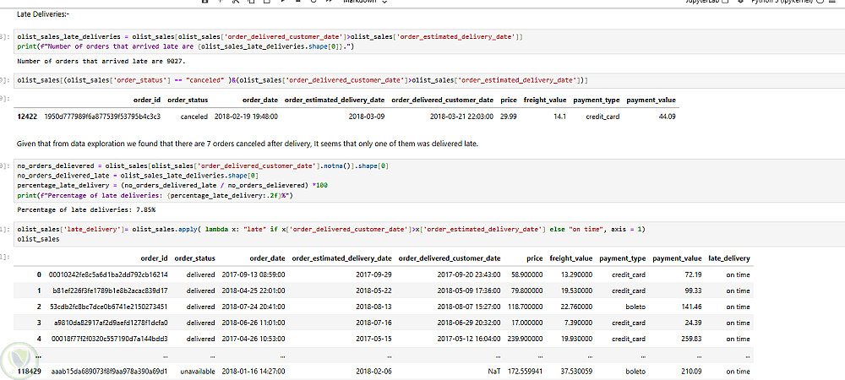Select order id a9810da82917af2d9aefd1278f1dcfa0
845x380 pixels.
[x=110, y=323]
